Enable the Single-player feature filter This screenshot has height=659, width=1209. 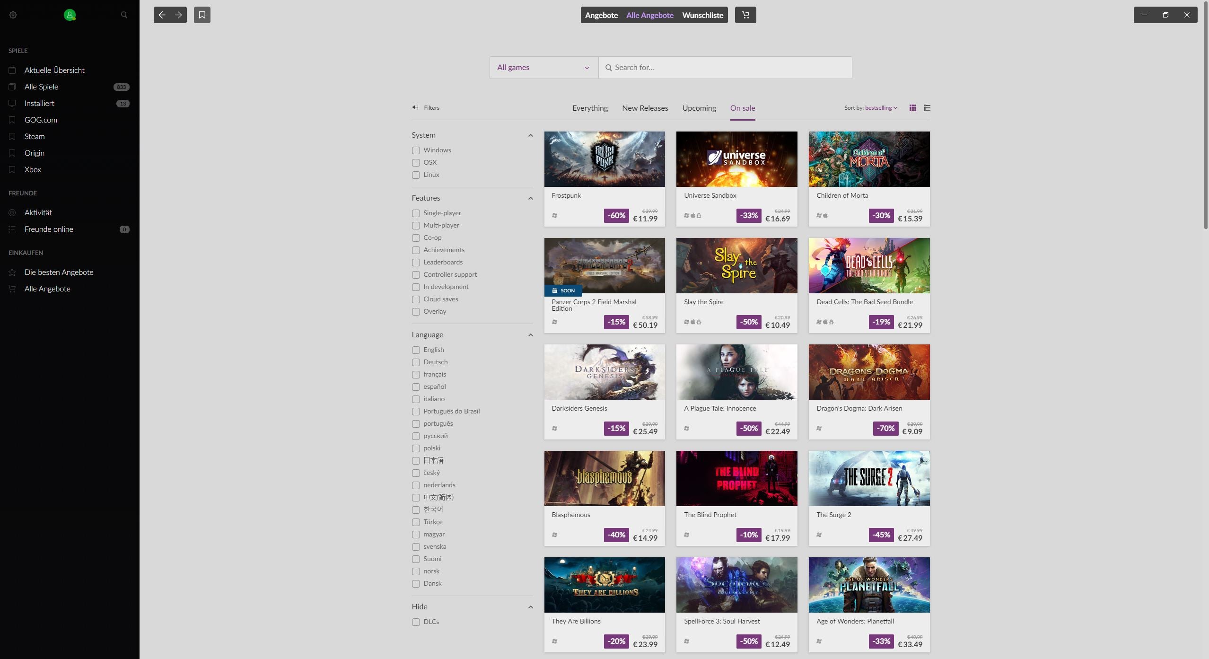pos(416,213)
